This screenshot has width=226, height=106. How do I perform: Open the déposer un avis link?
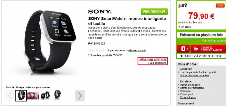[x=137, y=50]
